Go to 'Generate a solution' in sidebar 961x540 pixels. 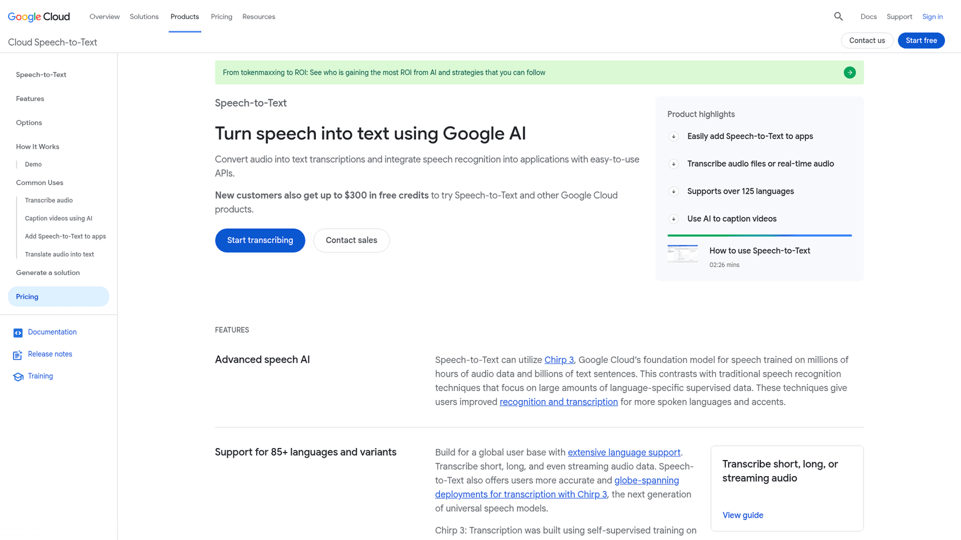[x=48, y=273]
